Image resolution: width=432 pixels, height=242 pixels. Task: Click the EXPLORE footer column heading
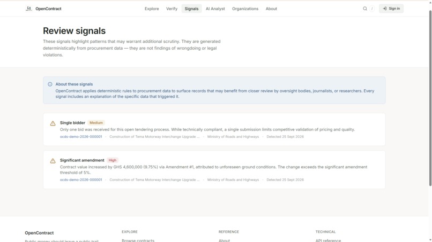130,232
